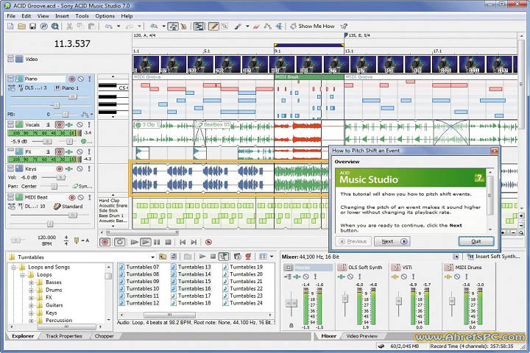Collapse the Loops and Songs folder
Image resolution: width=530 pixels, height=353 pixels.
14,267
